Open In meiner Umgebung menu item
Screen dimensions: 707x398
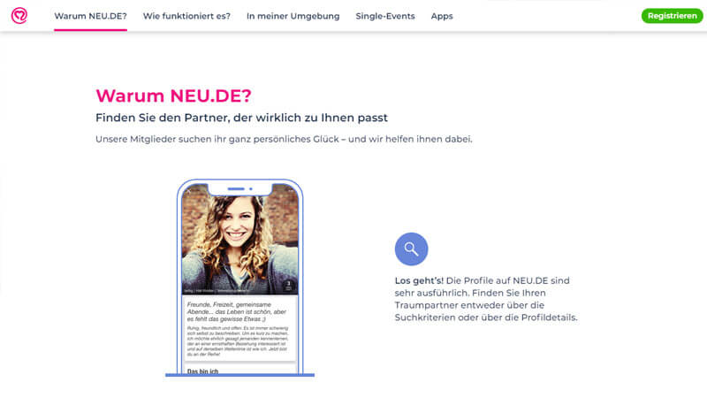pos(293,16)
